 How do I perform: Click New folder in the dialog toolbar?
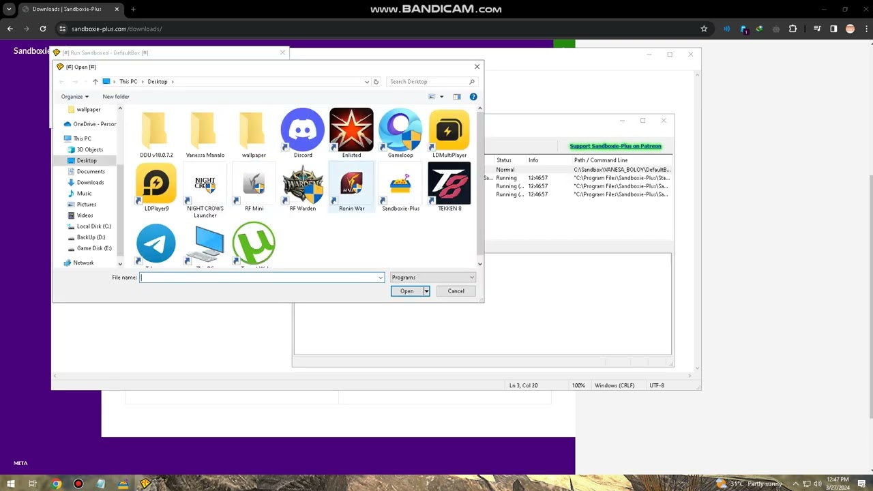pyautogui.click(x=116, y=97)
